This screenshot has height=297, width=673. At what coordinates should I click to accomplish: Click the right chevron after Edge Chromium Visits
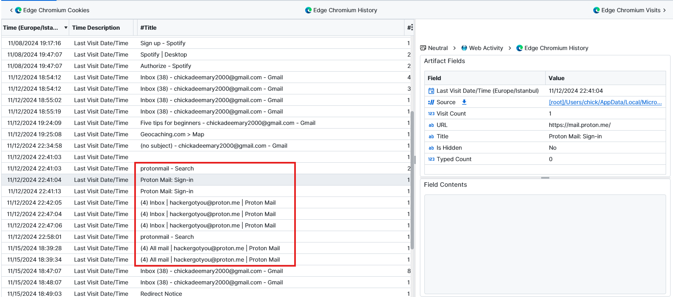click(x=664, y=10)
